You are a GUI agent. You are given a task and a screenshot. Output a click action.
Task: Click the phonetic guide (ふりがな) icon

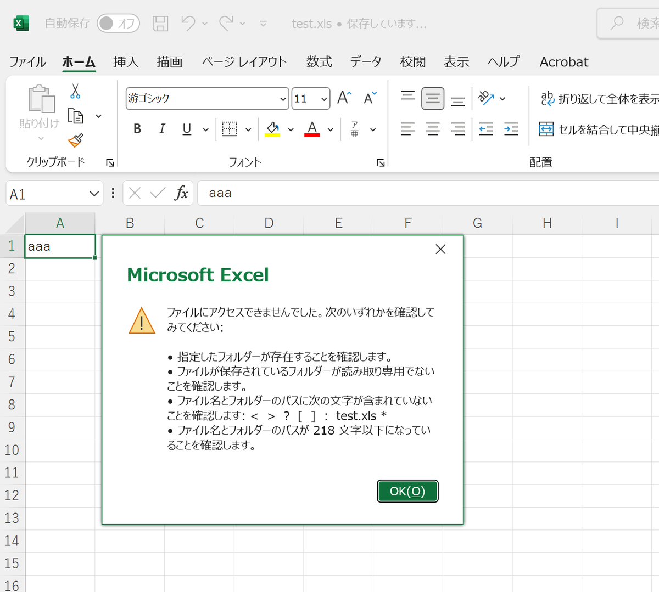(x=355, y=129)
